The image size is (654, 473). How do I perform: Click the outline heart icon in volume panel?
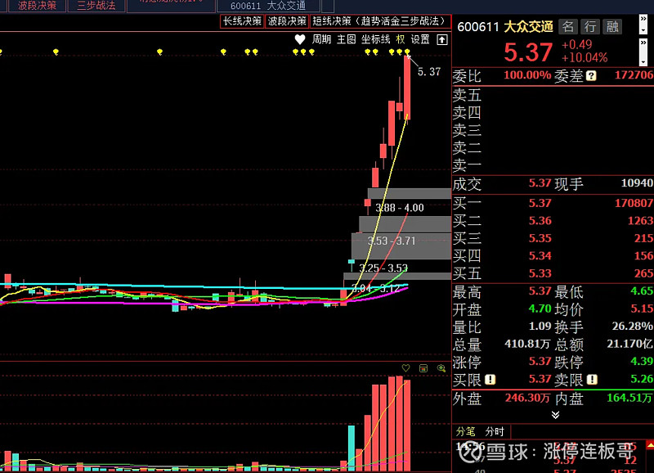click(405, 367)
